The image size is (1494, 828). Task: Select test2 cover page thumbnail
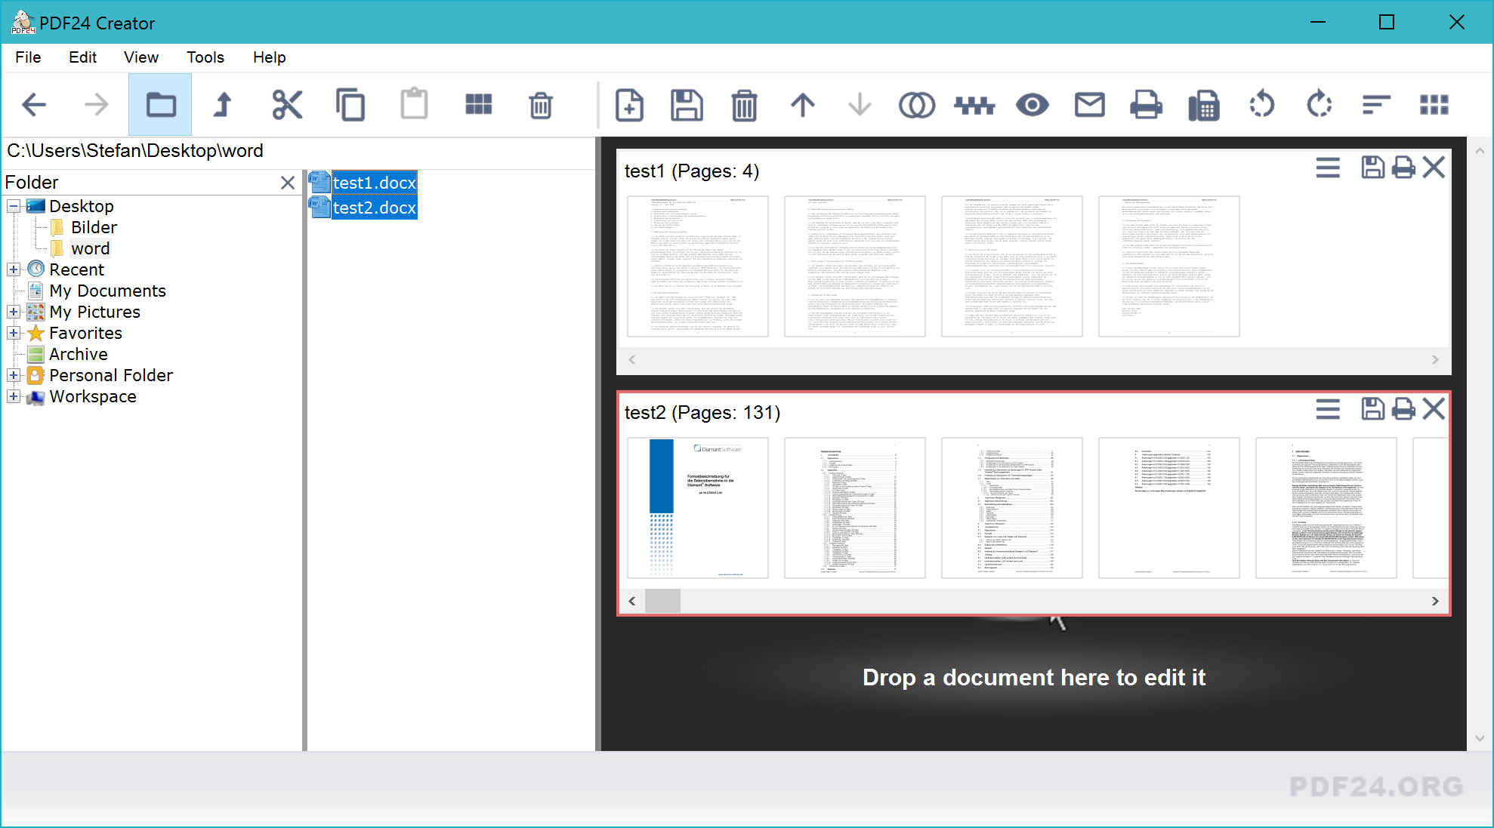698,508
